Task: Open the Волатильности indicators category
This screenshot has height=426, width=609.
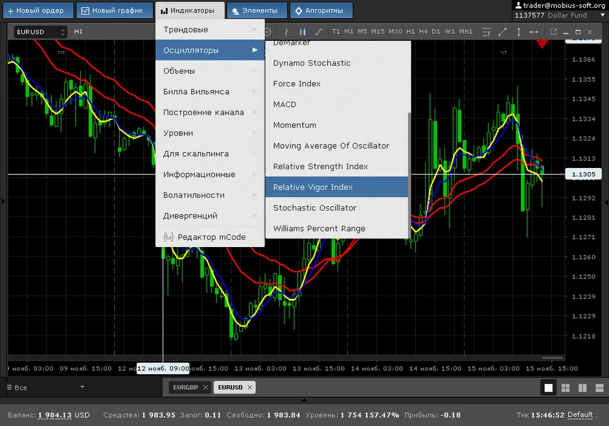Action: pos(210,195)
